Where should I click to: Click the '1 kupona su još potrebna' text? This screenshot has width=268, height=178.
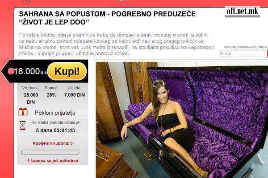tap(52, 161)
